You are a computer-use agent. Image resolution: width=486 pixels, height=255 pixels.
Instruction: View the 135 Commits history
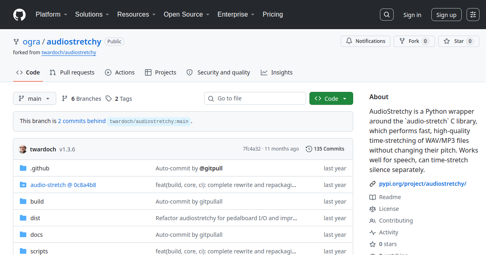325,149
